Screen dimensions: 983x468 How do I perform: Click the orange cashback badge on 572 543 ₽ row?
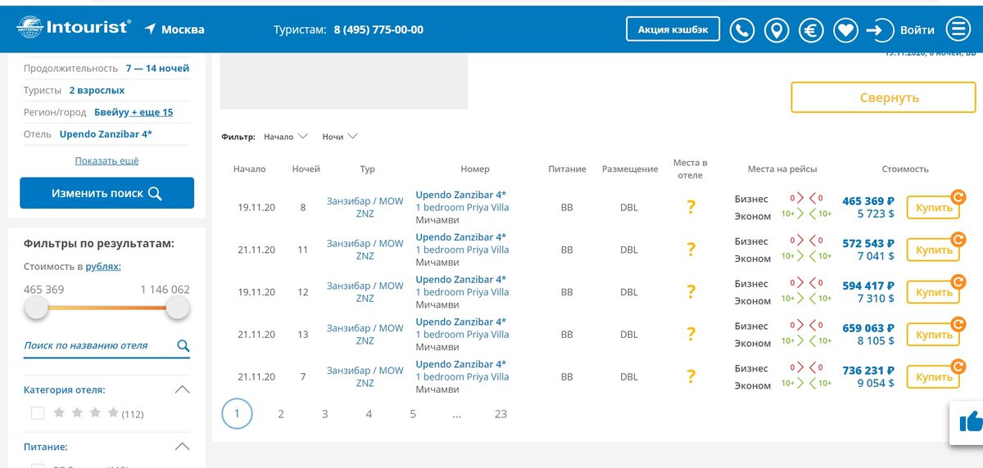click(958, 239)
